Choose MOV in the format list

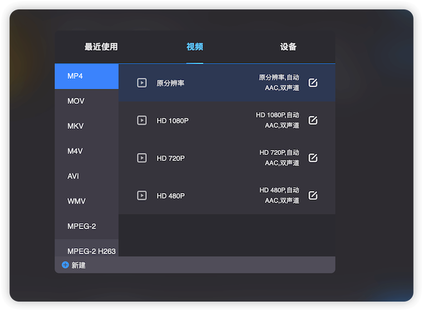coord(86,101)
